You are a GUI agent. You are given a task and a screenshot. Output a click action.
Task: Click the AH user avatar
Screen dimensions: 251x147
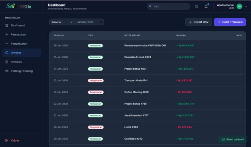(x=239, y=7)
